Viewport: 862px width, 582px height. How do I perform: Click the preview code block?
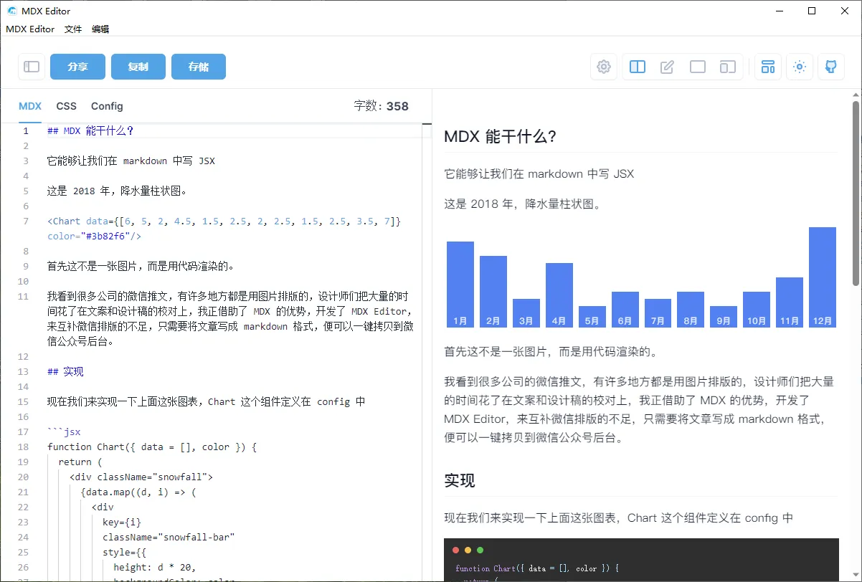641,560
